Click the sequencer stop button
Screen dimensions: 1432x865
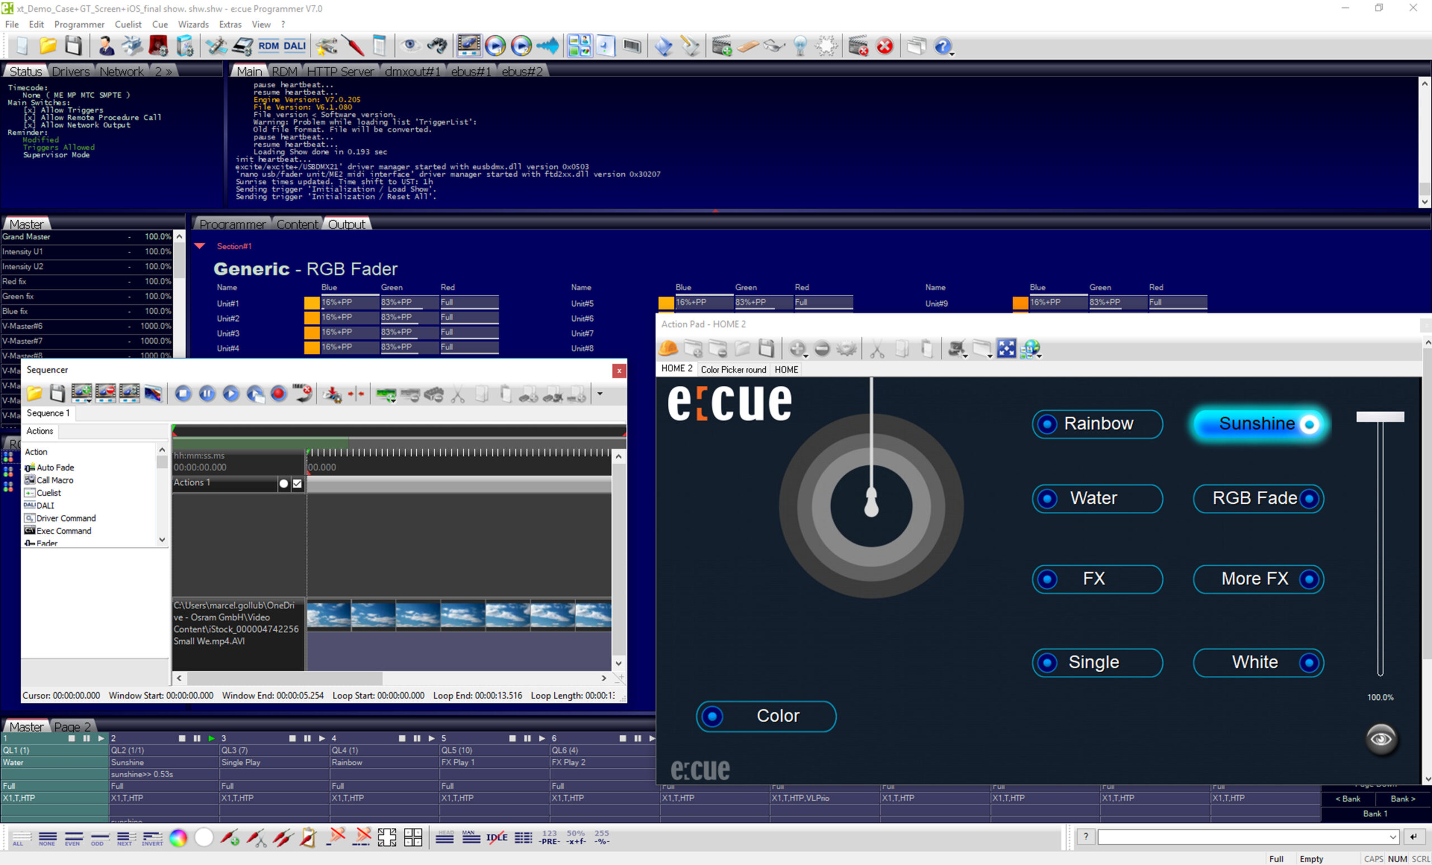coord(183,394)
